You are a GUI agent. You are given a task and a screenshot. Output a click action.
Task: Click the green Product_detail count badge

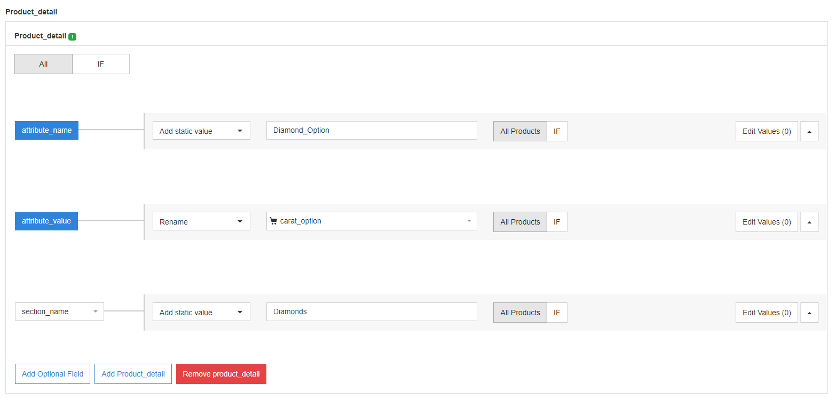pyautogui.click(x=73, y=37)
